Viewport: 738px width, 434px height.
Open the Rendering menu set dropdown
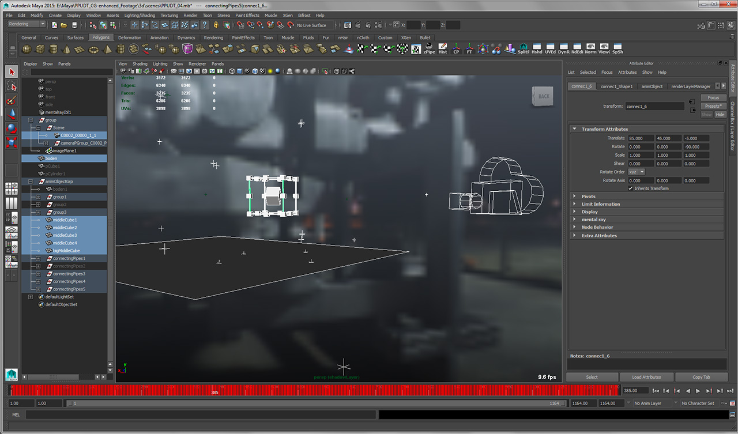(x=27, y=25)
